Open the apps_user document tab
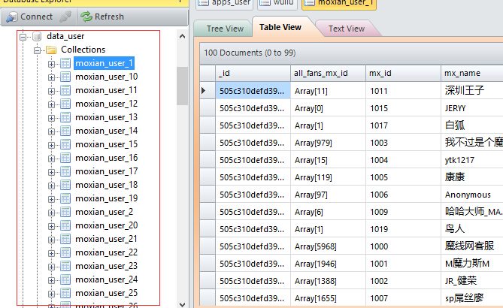Screen dimensions: 503x308 click(225, 4)
